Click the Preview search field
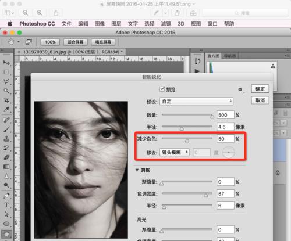Image resolution: width=291 pixels, height=241 pixels. click(245, 13)
